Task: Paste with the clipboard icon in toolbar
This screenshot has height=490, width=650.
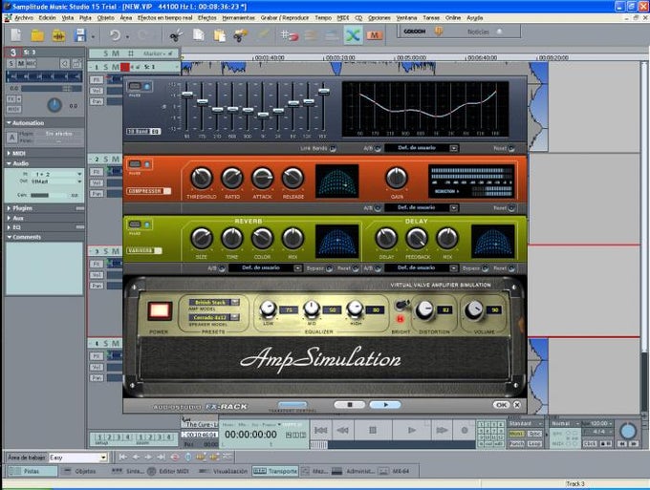Action: [219, 35]
